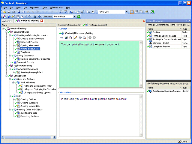Viewport: 192px width, 144px height.
Task: Open the Link menu
Action: (25, 7)
